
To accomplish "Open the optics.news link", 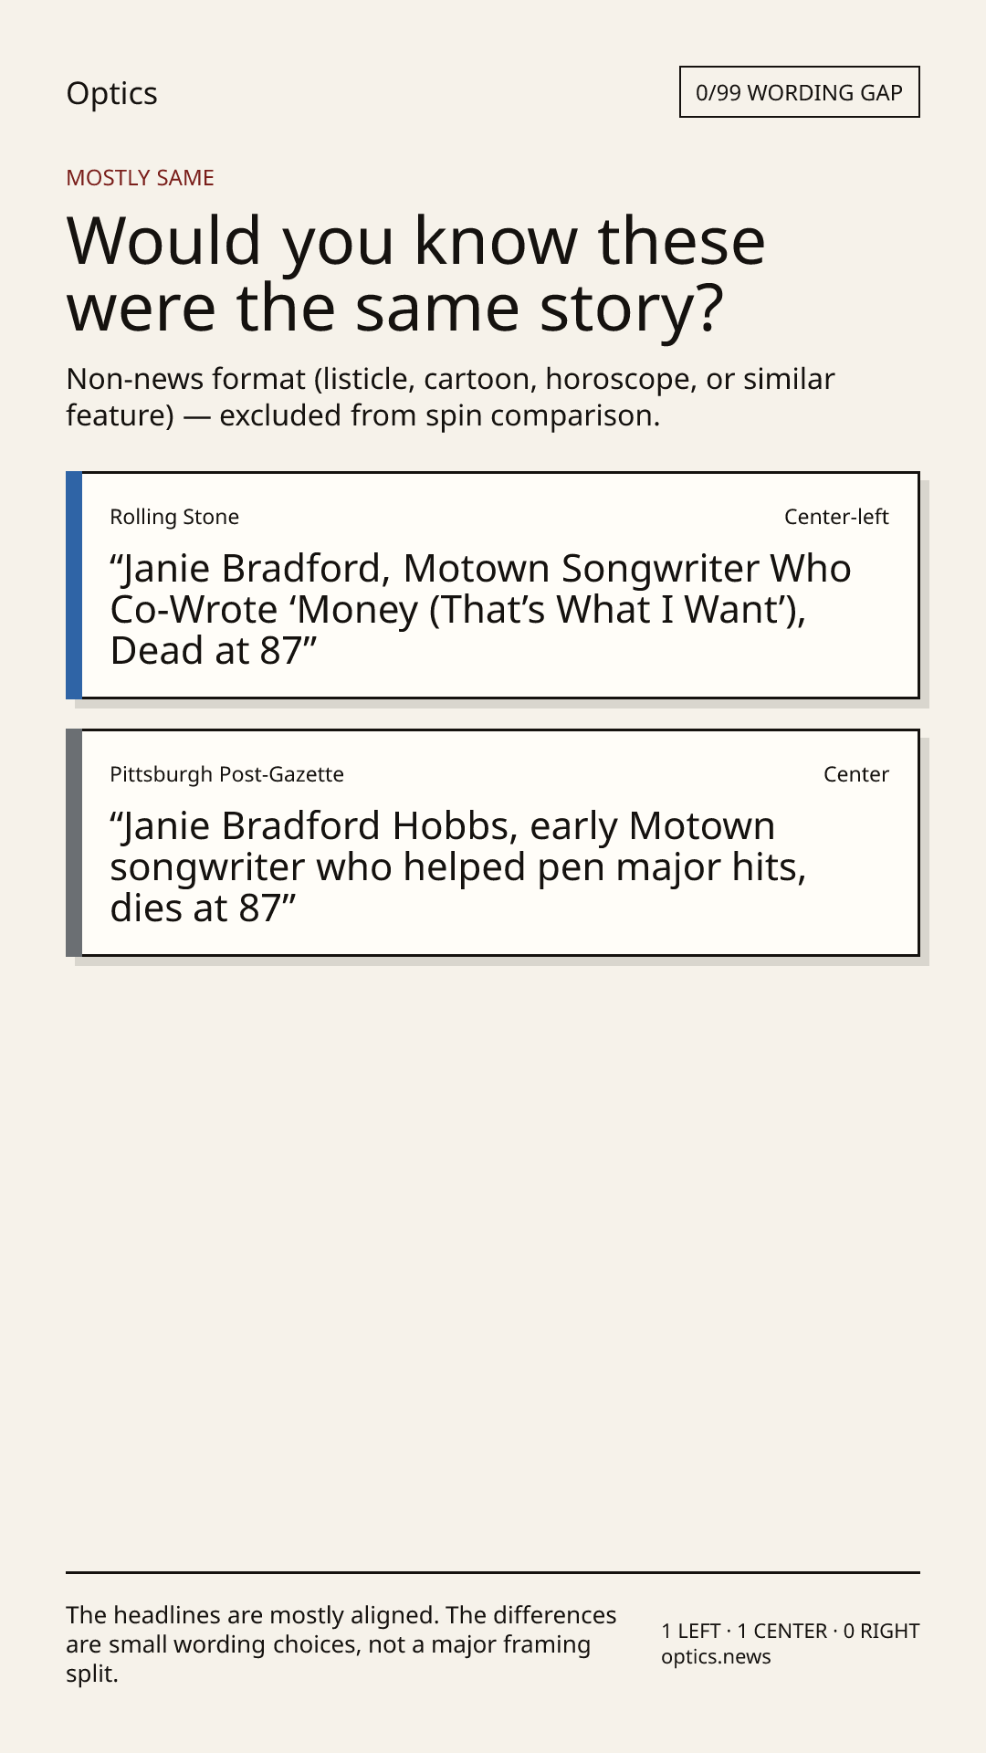I will pyautogui.click(x=716, y=1657).
